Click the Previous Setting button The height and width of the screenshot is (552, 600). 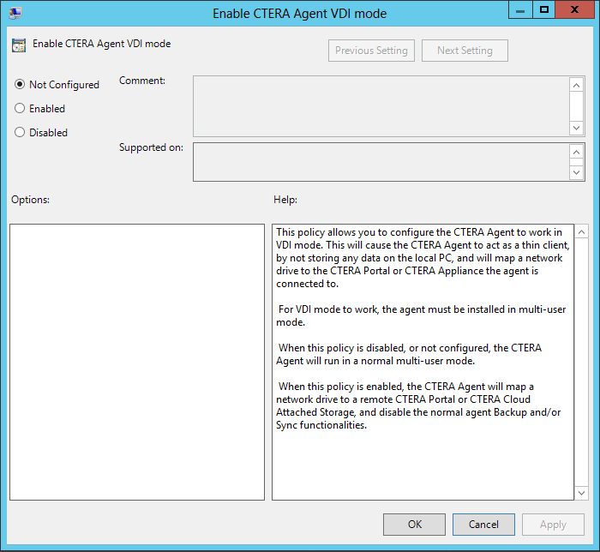coord(371,51)
